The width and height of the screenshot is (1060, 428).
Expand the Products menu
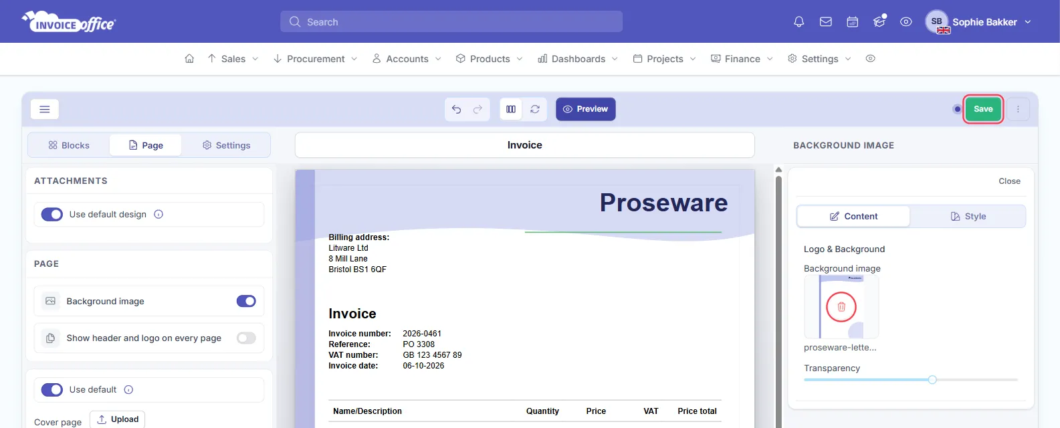[x=489, y=59]
